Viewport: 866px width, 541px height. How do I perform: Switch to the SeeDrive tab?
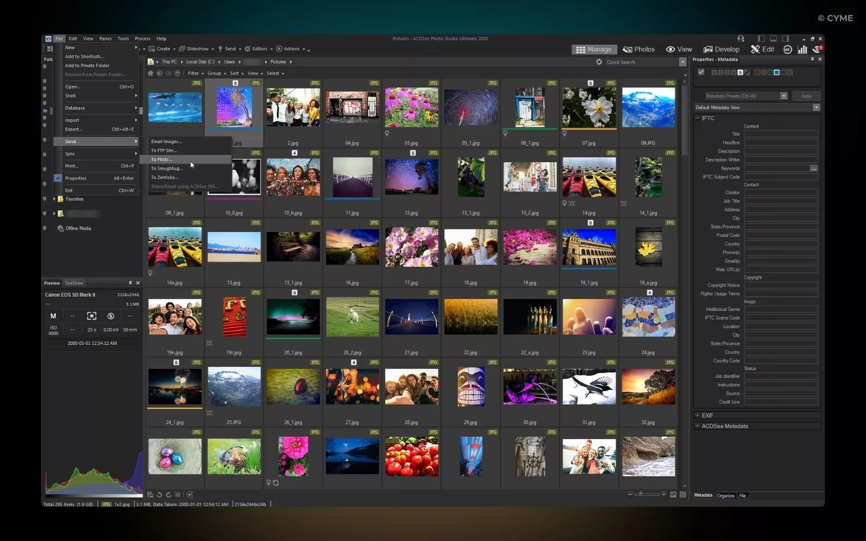pyautogui.click(x=74, y=282)
